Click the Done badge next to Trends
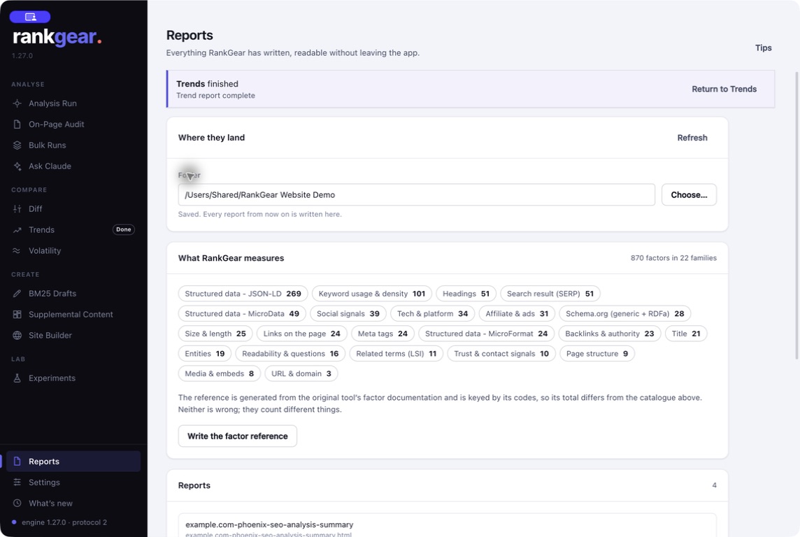This screenshot has height=537, width=800. [124, 229]
